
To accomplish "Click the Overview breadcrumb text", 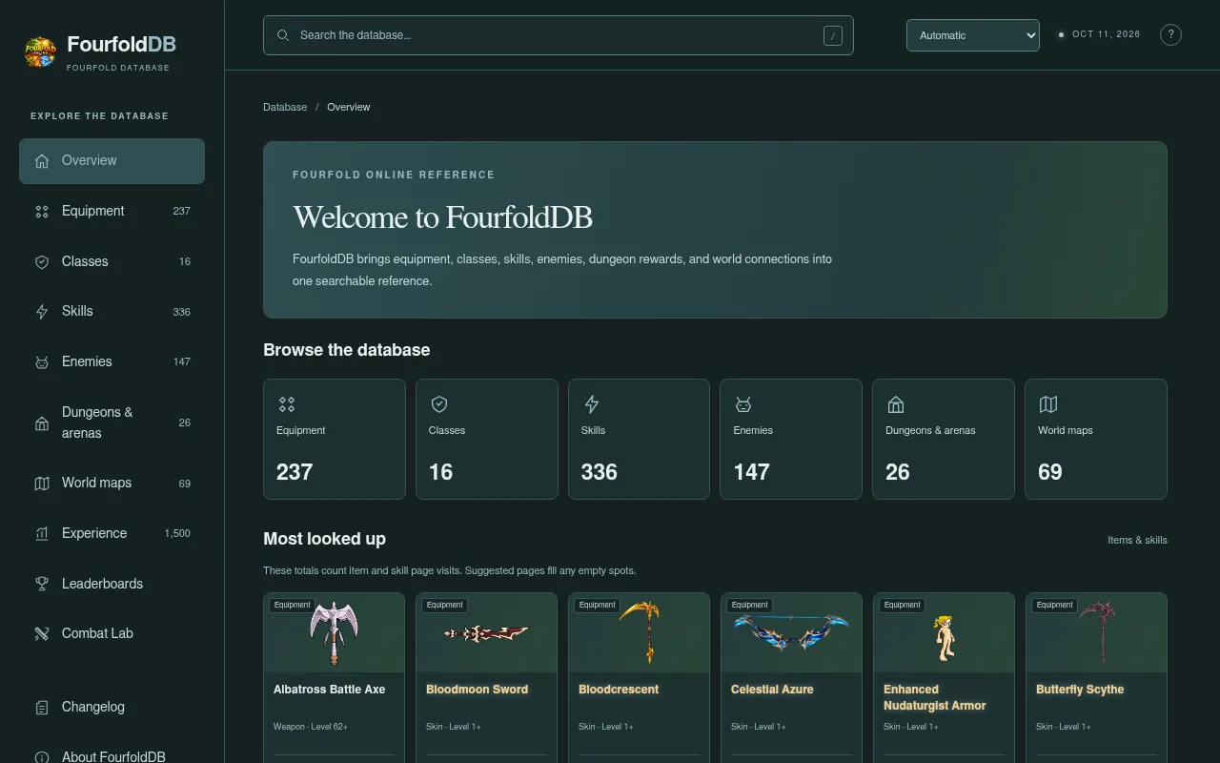I will point(349,107).
